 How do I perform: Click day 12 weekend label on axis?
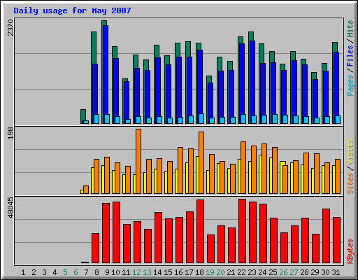point(136,272)
